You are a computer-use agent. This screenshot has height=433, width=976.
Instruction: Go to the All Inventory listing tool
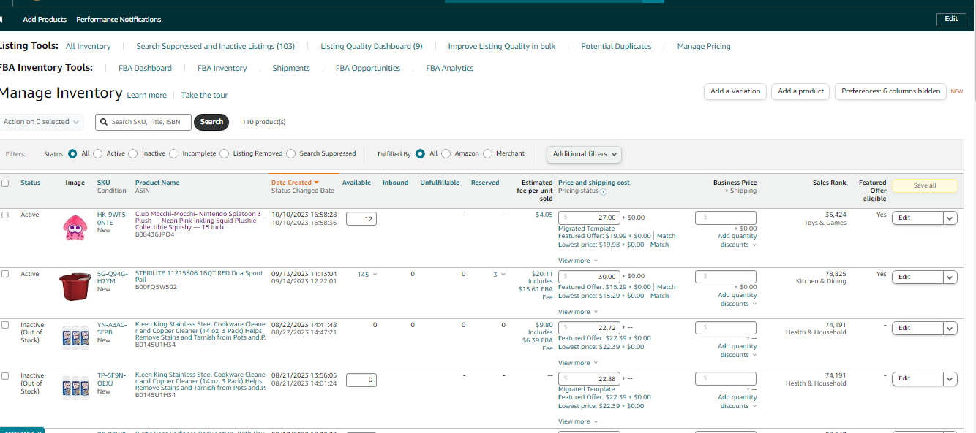[89, 46]
